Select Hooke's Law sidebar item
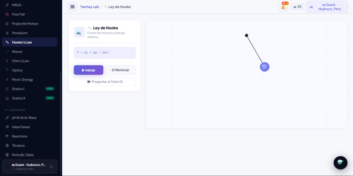 click(x=29, y=42)
